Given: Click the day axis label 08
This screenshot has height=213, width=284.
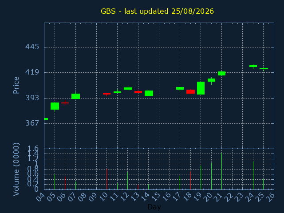Looking at the screenshot, I should (82, 197).
